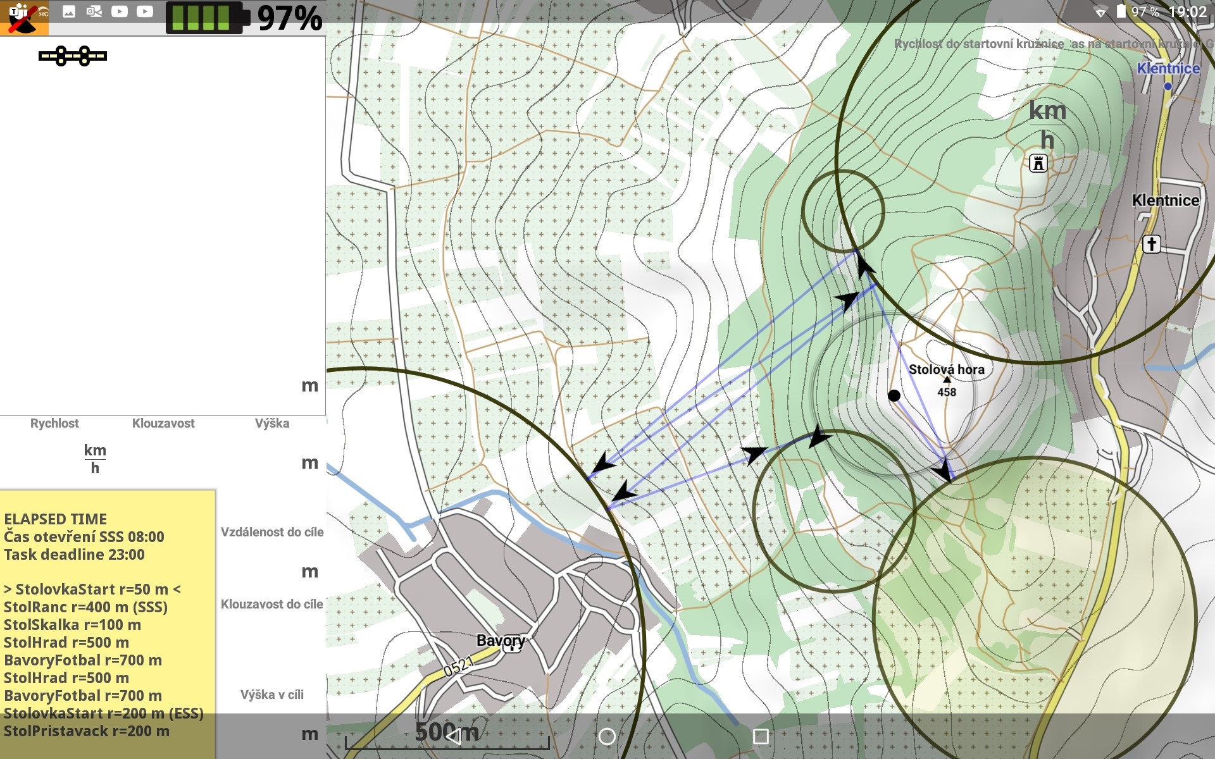
Task: Tap the Bavory village label
Action: [500, 640]
